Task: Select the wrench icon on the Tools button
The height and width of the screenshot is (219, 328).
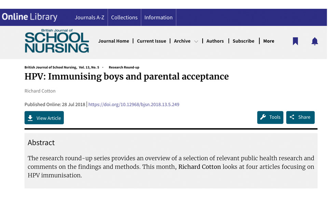Action: pyautogui.click(x=263, y=117)
